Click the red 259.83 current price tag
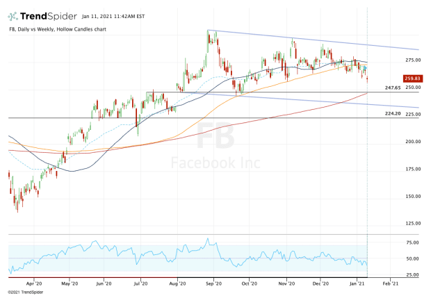 coord(412,79)
